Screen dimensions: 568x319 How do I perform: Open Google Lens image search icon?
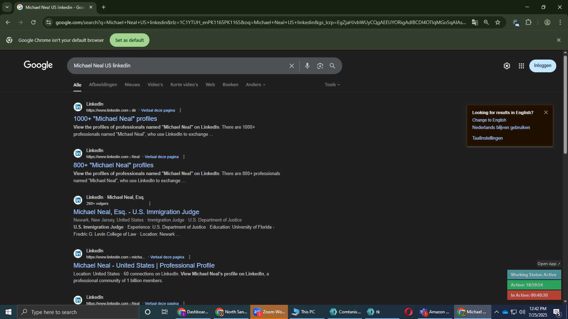click(x=320, y=66)
